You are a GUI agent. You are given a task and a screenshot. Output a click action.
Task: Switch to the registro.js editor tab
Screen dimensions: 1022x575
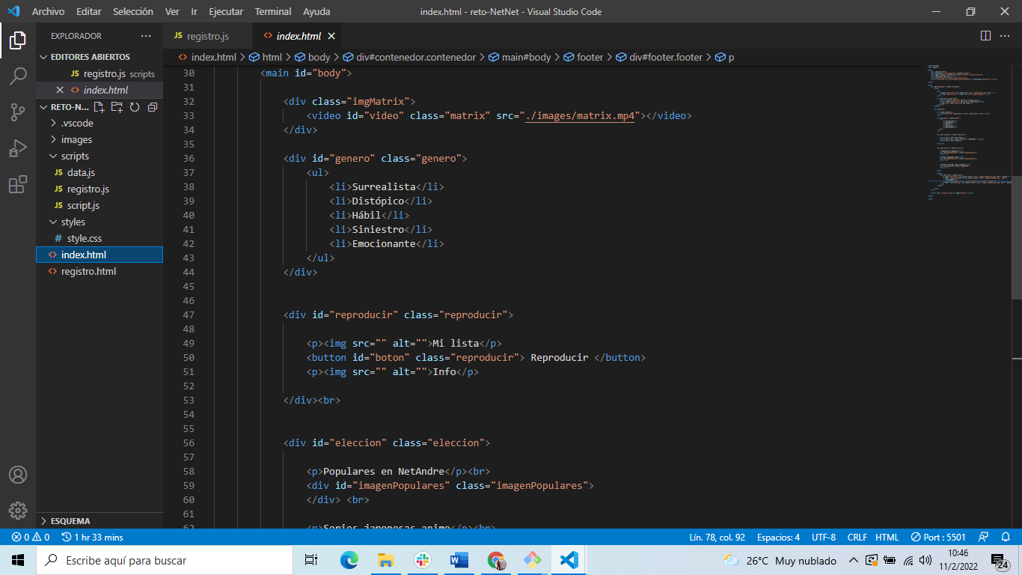click(x=208, y=36)
